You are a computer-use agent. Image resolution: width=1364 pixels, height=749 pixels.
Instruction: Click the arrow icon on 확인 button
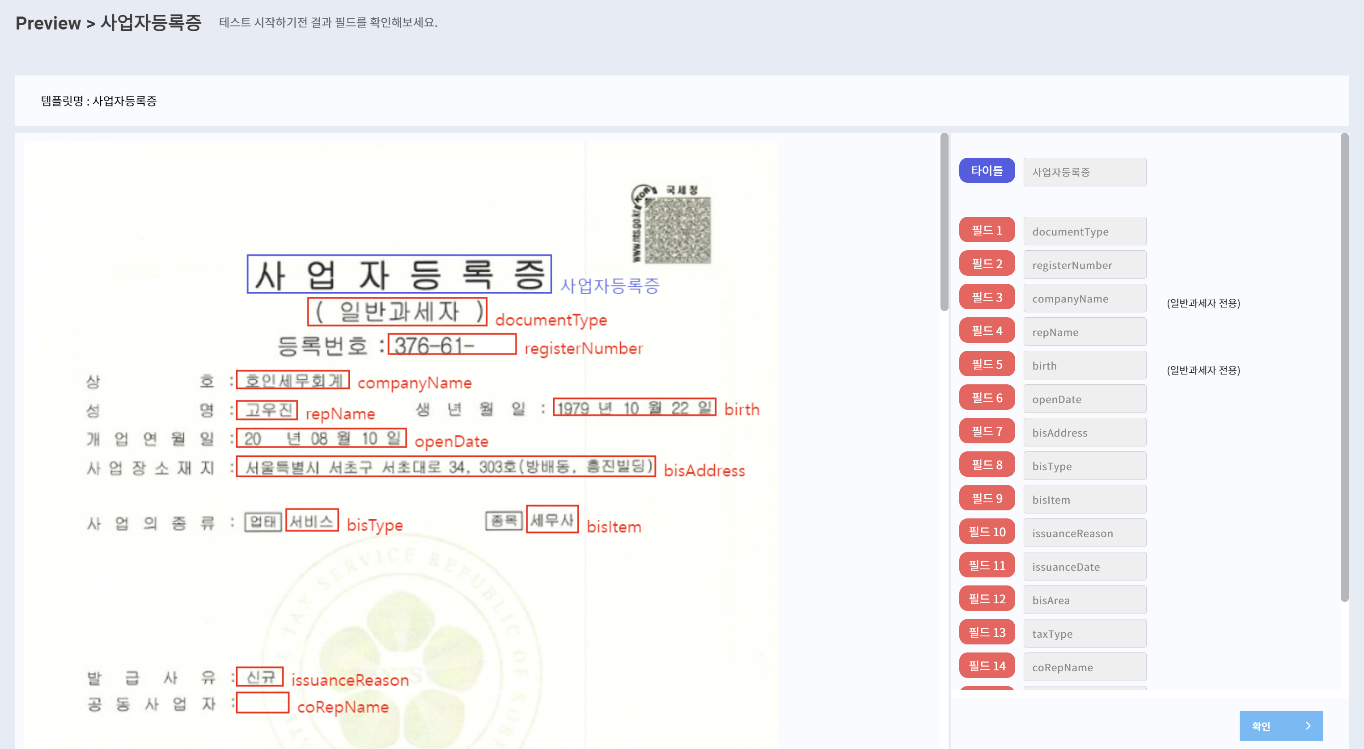1308,726
